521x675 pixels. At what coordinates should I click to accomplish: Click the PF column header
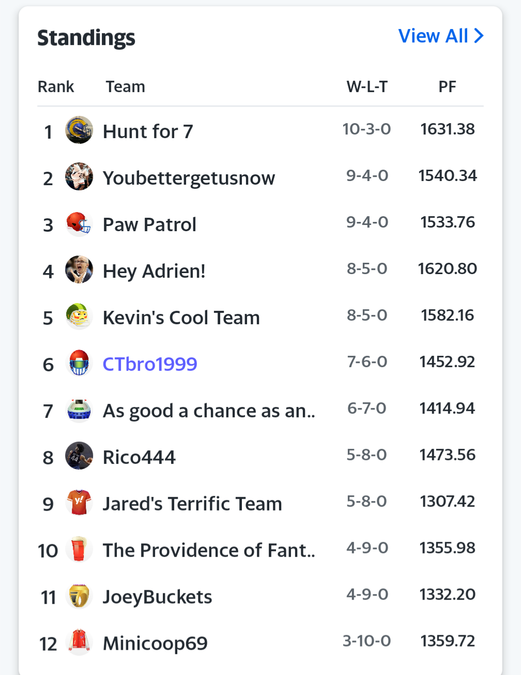click(447, 87)
